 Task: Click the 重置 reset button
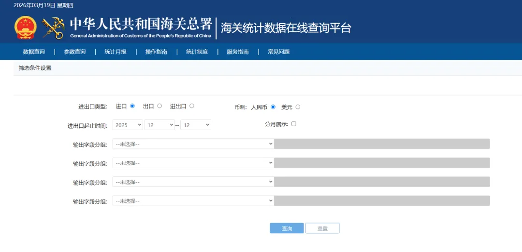coord(322,228)
